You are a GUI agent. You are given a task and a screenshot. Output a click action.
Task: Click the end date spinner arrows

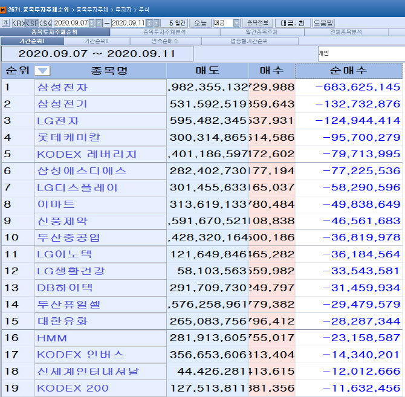[x=149, y=23]
